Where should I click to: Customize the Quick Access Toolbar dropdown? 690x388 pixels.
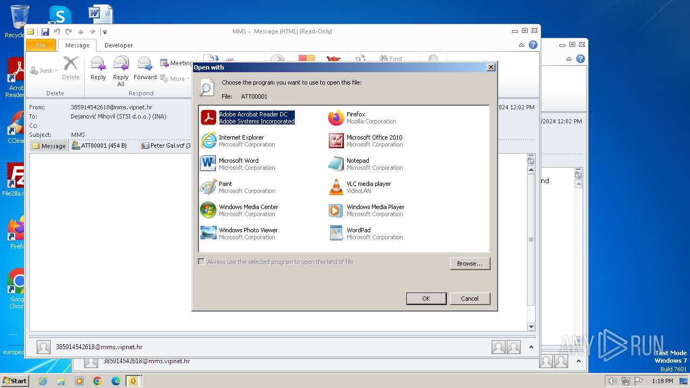pos(105,32)
